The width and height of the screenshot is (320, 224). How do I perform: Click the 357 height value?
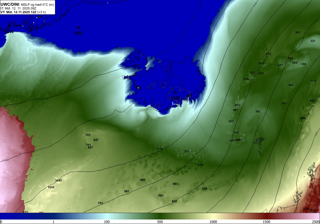point(231,121)
